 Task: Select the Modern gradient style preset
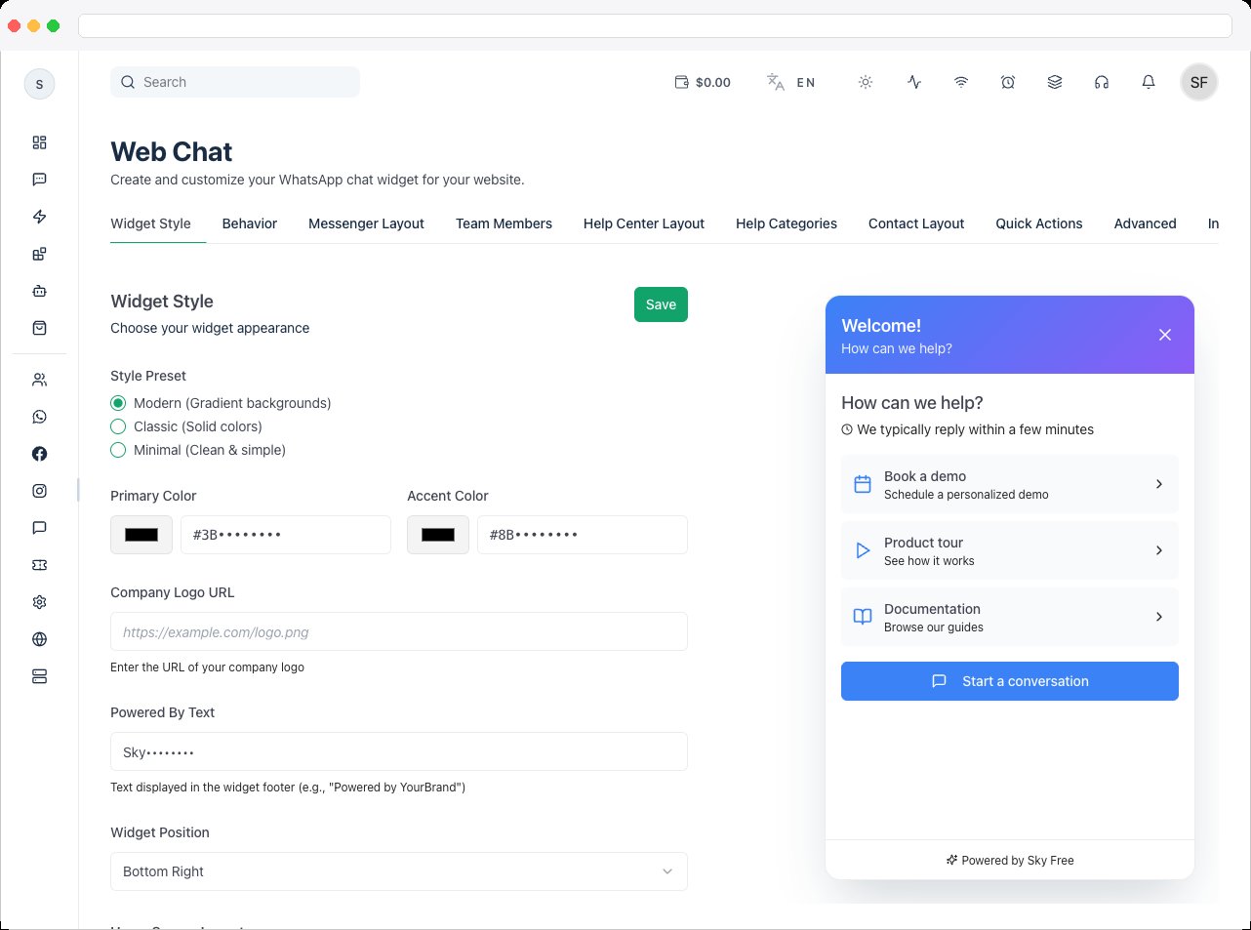[x=118, y=403]
